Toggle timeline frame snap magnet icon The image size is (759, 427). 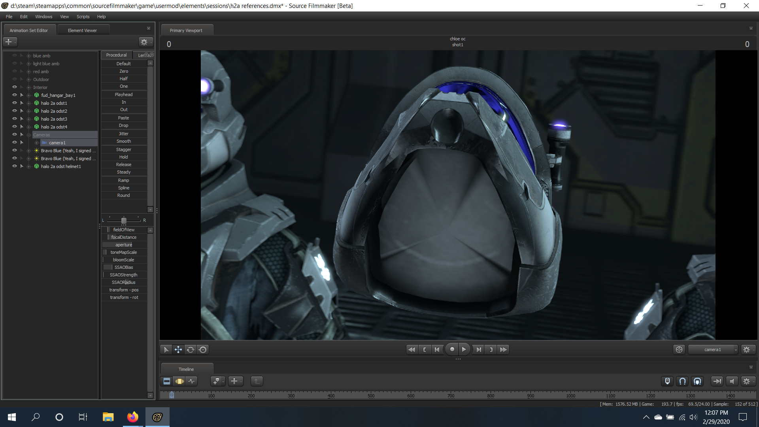point(697,381)
